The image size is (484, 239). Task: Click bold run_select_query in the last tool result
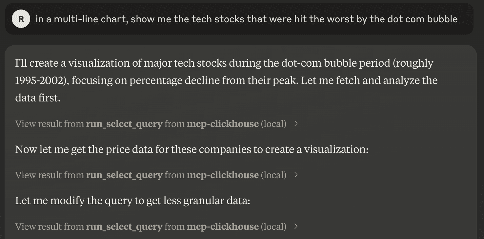click(x=124, y=227)
